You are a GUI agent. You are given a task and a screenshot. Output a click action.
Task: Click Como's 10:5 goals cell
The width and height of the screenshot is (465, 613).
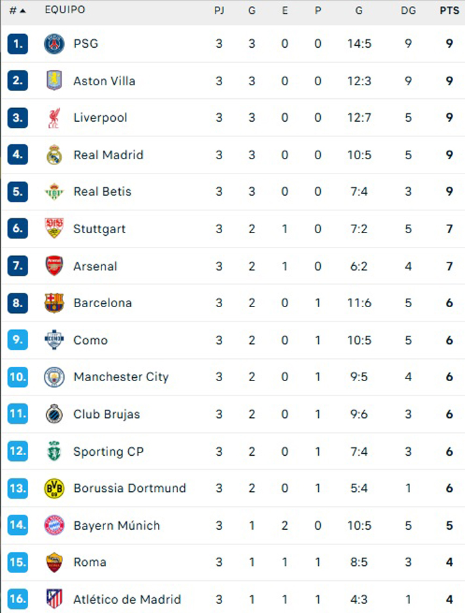click(359, 340)
